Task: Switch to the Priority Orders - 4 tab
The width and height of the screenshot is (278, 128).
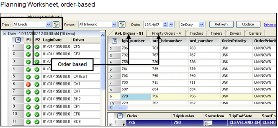Action: tap(166, 33)
